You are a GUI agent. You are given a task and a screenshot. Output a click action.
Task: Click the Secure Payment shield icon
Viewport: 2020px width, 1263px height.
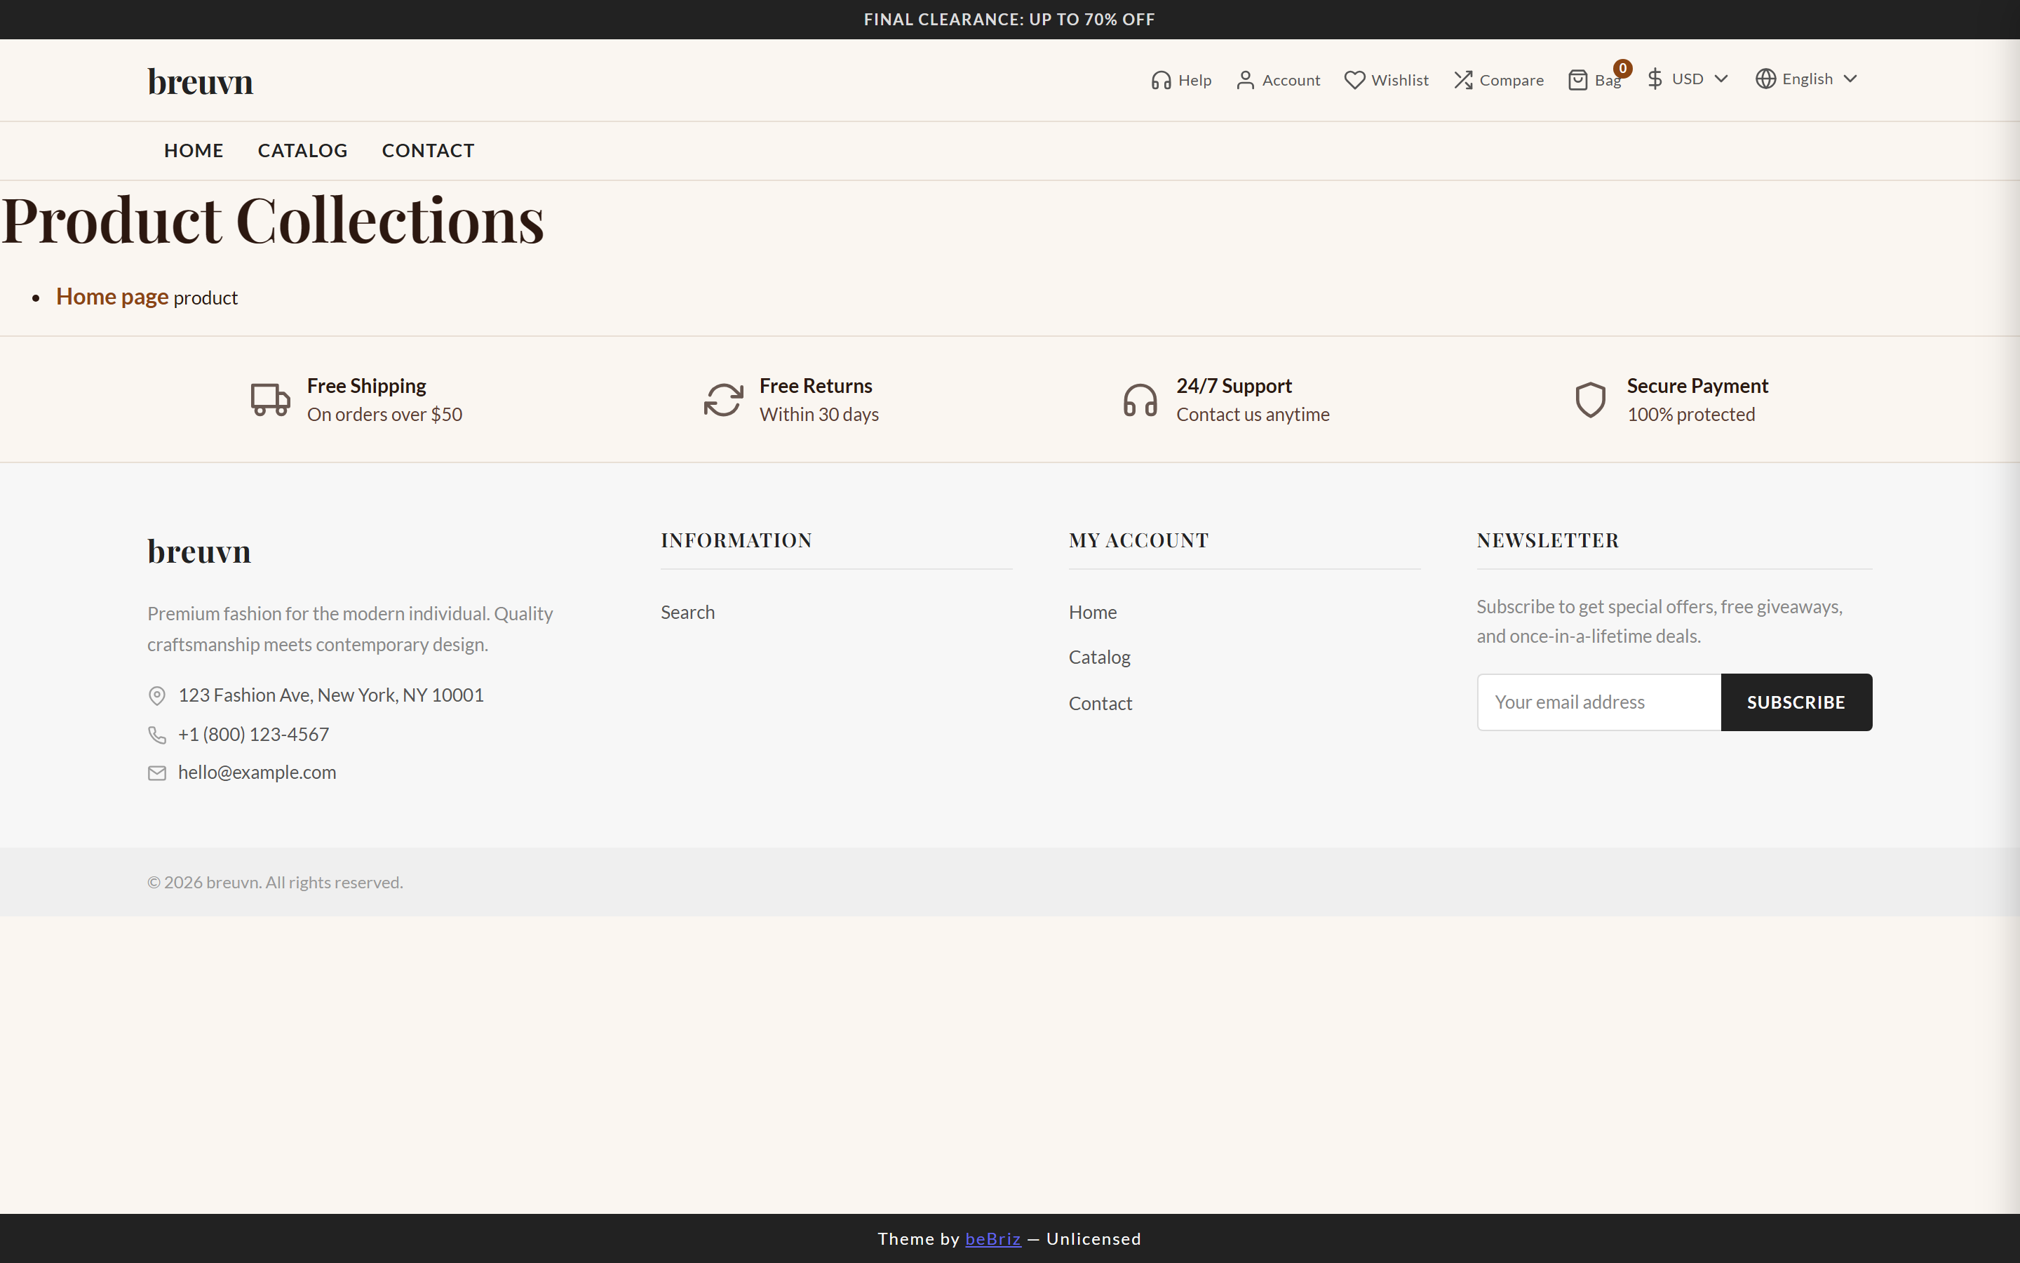coord(1590,400)
